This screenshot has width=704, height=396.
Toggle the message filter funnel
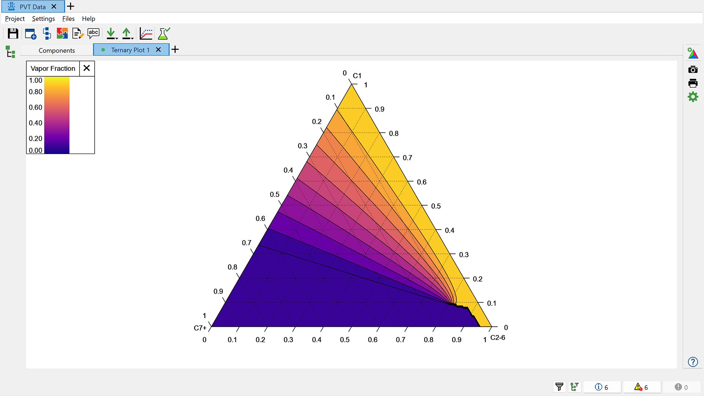(559, 387)
